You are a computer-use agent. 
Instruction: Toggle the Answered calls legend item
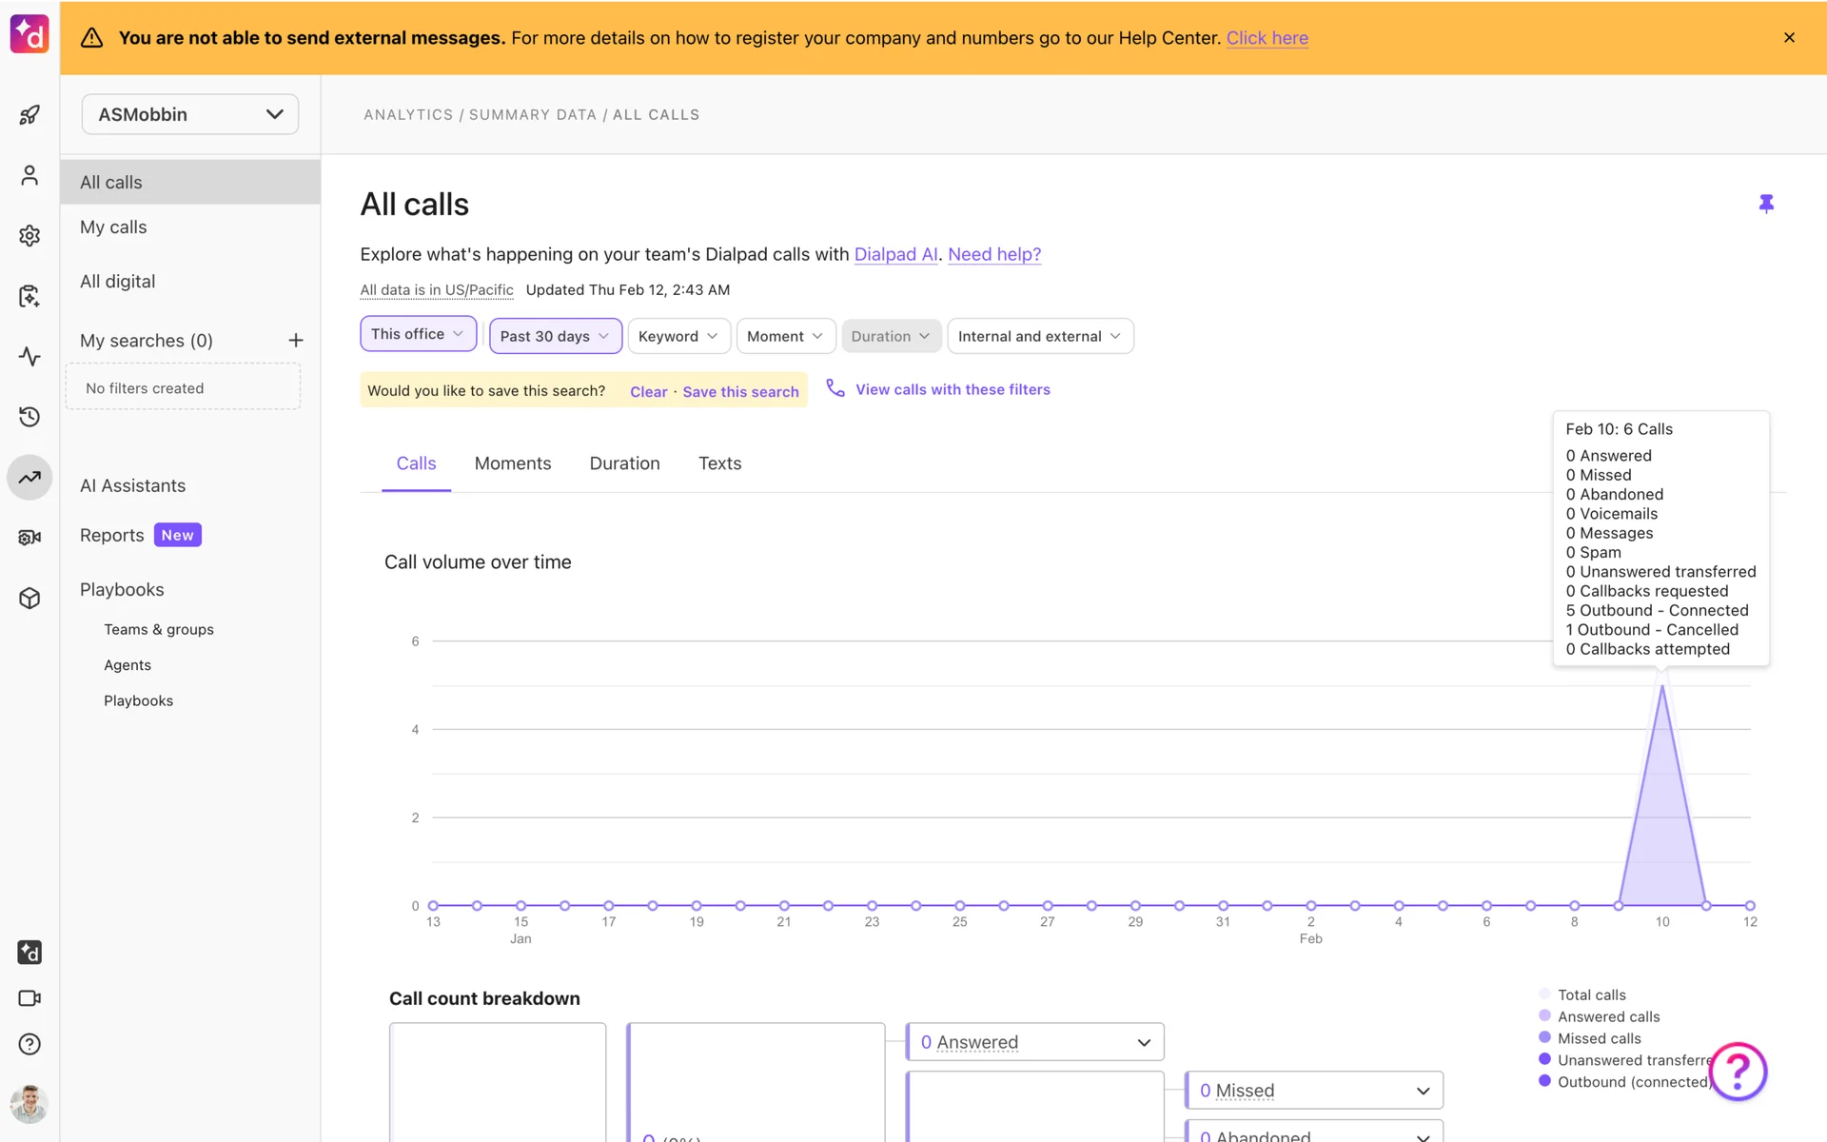pos(1608,1016)
